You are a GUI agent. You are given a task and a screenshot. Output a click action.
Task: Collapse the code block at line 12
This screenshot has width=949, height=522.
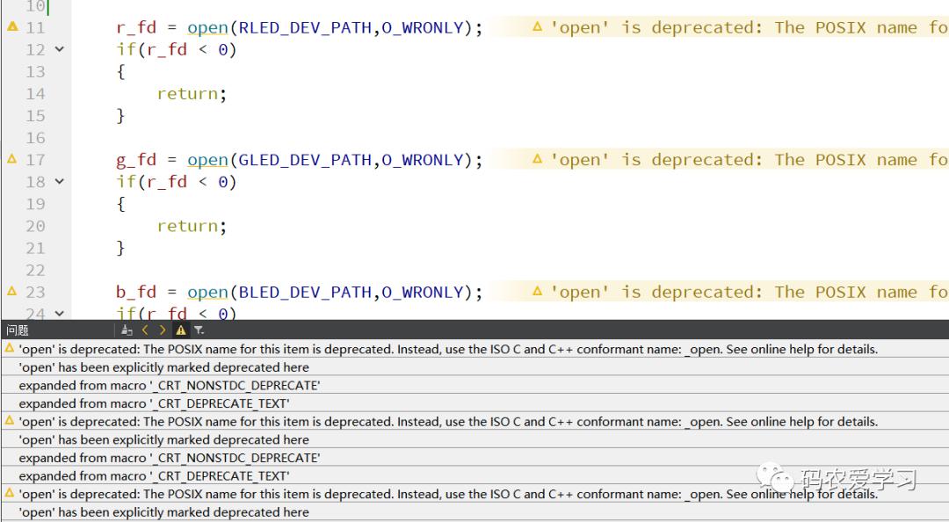click(60, 49)
